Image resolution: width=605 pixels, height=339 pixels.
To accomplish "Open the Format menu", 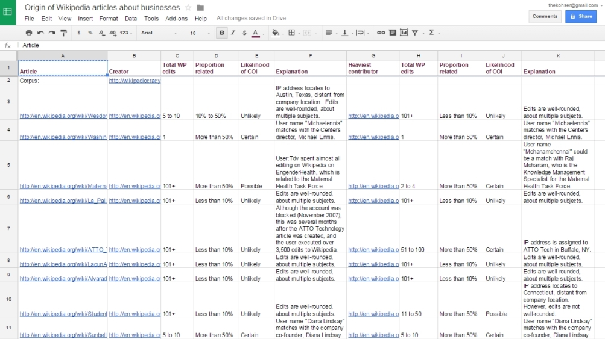I will 109,19.
